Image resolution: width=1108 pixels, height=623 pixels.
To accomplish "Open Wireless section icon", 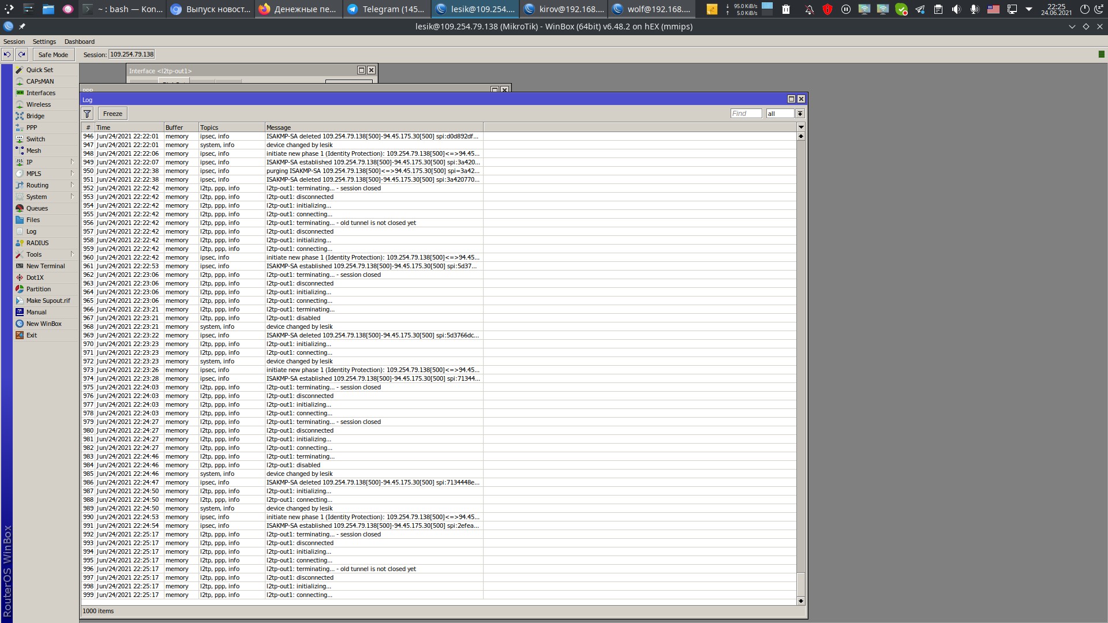I will (x=20, y=104).
